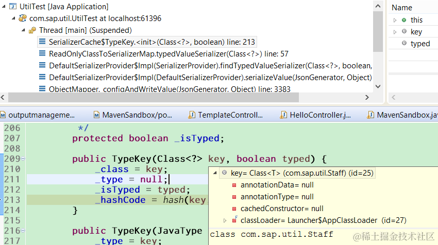
Task: Click 'class com.sap.util.Staff' detail text
Action: point(272,234)
